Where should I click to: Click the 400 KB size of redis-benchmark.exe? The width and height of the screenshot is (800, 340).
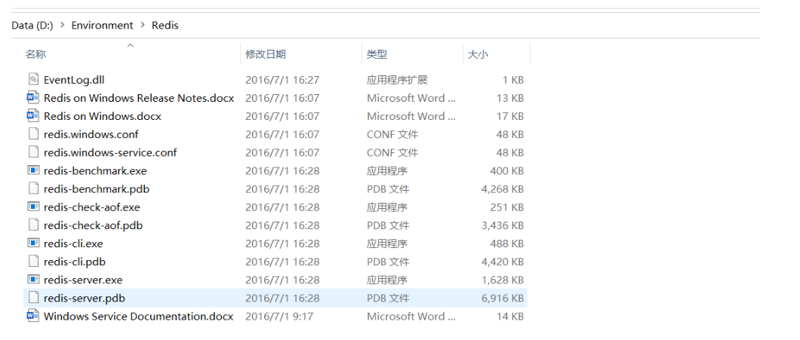click(x=507, y=171)
